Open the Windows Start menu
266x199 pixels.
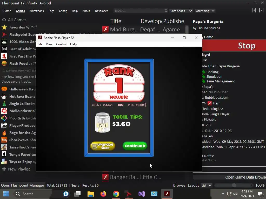tap(6, 194)
